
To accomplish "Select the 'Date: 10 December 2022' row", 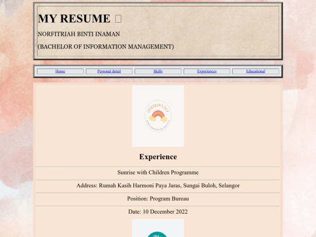I will click(x=158, y=212).
